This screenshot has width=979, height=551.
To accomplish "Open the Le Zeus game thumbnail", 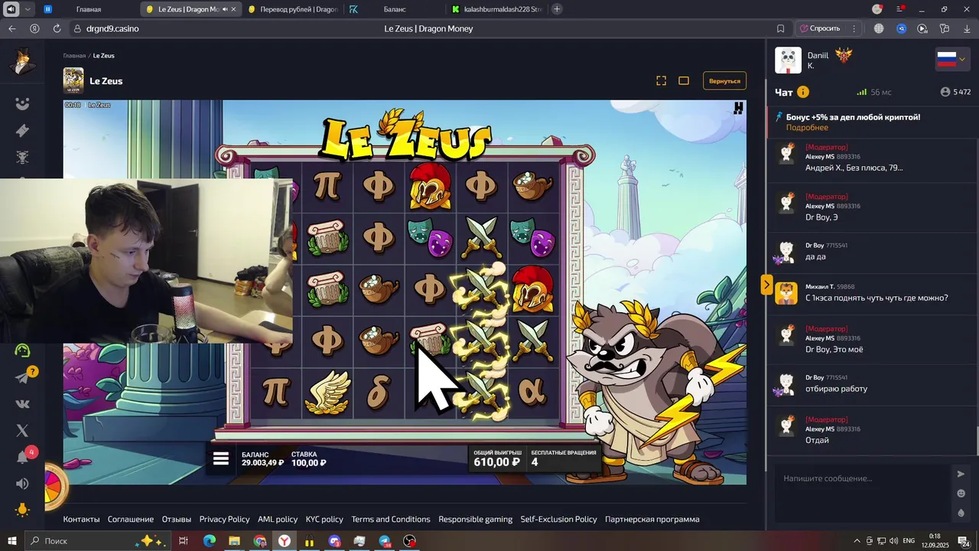I will click(73, 80).
